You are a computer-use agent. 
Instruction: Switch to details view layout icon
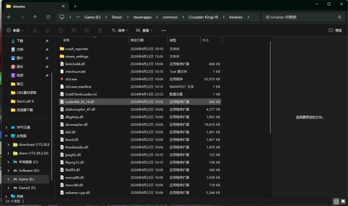336,202
